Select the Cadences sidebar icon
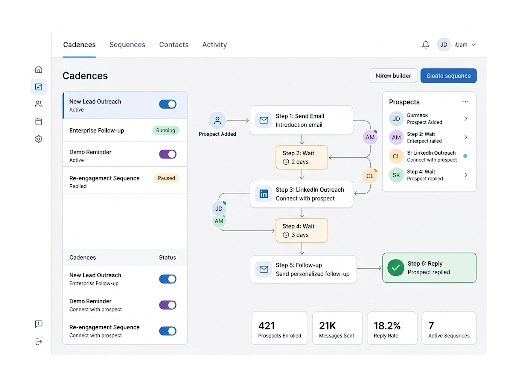The height and width of the screenshot is (383, 513). pyautogui.click(x=38, y=87)
